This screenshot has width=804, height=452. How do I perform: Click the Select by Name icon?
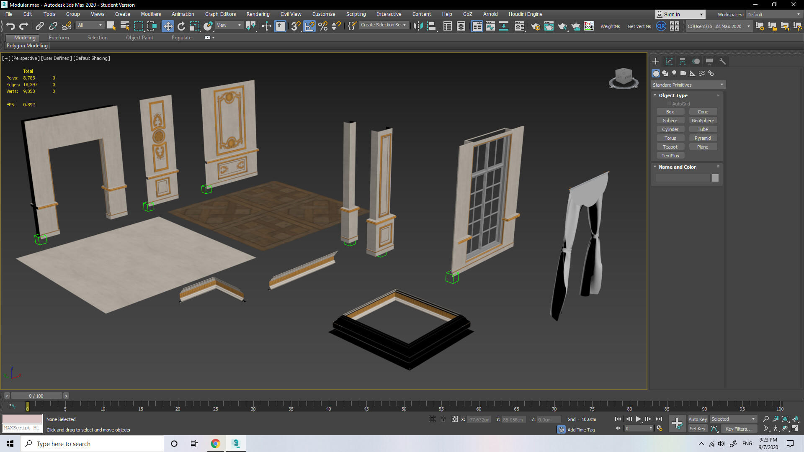click(124, 26)
